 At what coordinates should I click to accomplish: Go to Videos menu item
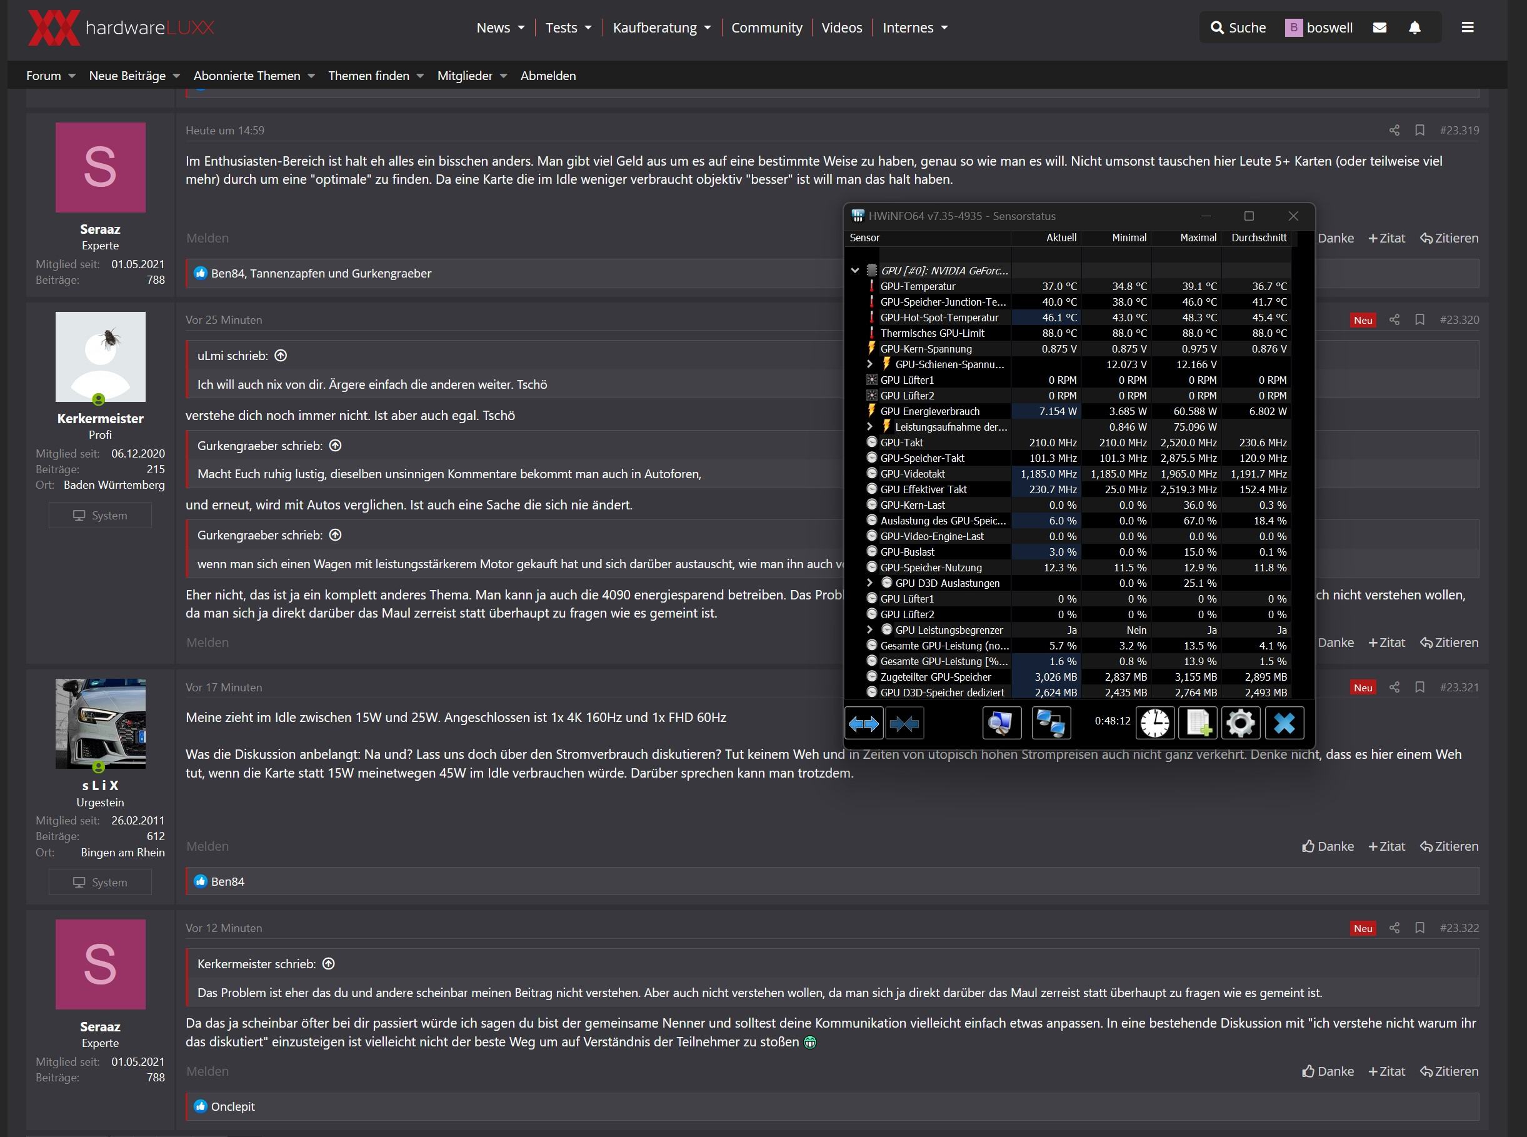click(841, 28)
